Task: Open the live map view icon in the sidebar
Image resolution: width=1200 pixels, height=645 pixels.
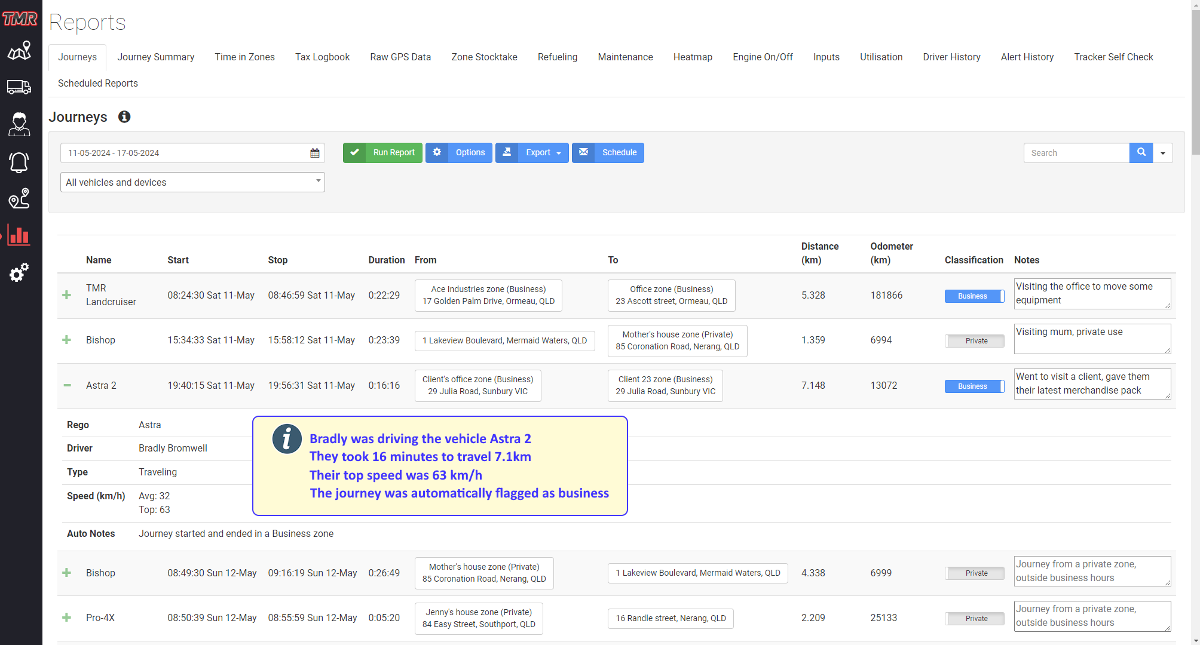Action: pyautogui.click(x=19, y=51)
